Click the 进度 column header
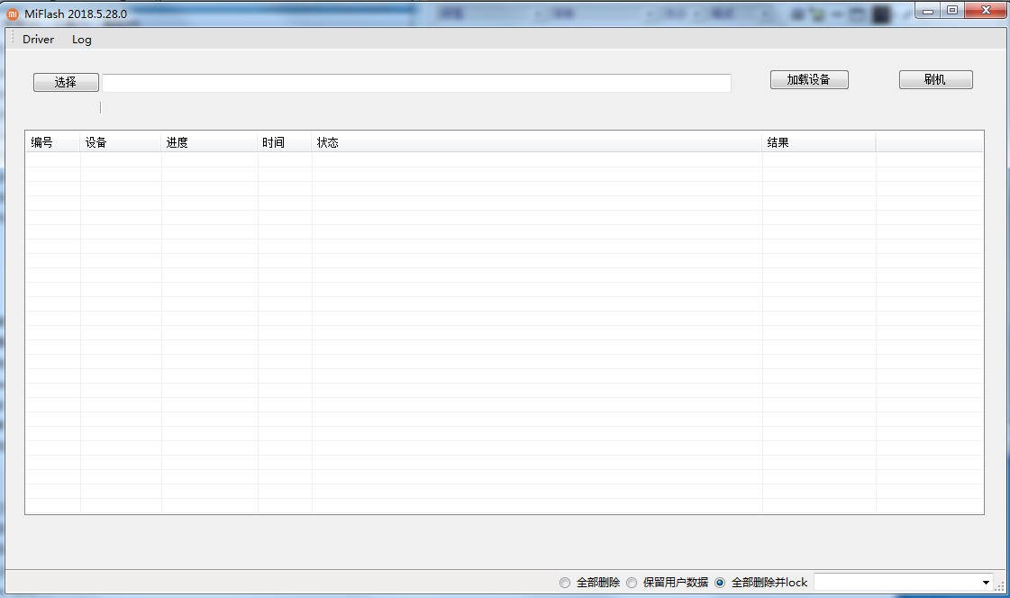The width and height of the screenshot is (1010, 598). 209,142
